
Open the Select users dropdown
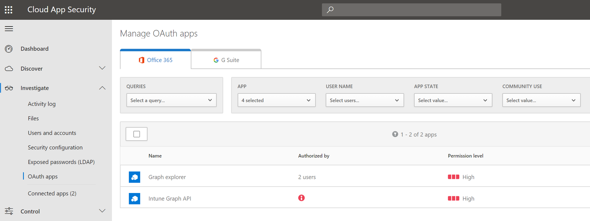pos(365,100)
